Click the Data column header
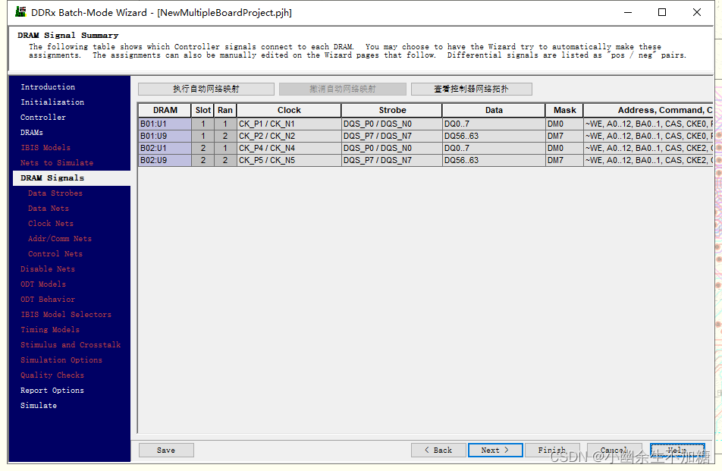 494,111
